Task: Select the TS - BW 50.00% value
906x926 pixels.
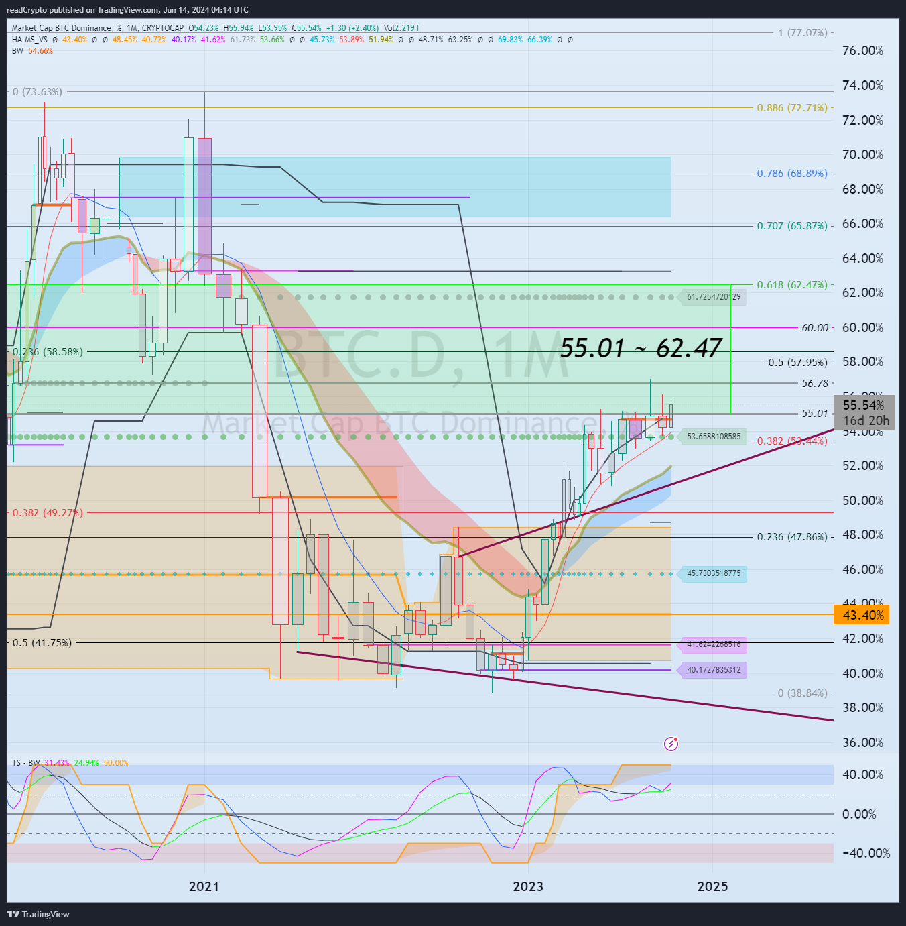Action: point(116,763)
